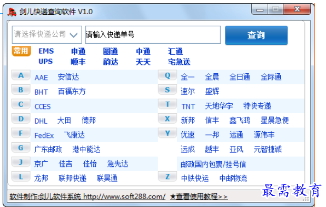326x207 pixels.
Task: Select AAE courier
Action: point(41,77)
